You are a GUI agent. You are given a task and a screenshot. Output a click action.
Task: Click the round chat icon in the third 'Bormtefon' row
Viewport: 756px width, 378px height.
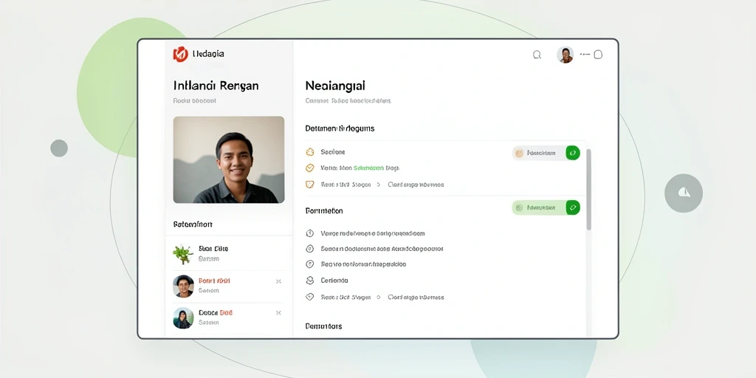click(310, 264)
